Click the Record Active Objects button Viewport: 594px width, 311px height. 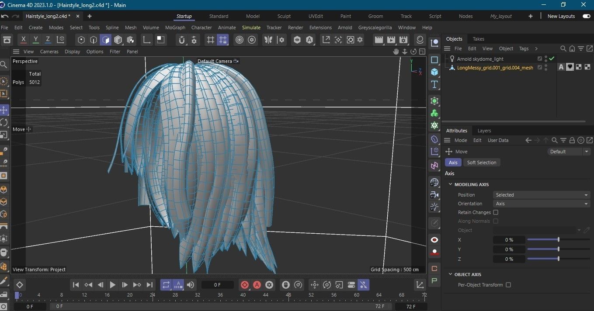(x=245, y=285)
